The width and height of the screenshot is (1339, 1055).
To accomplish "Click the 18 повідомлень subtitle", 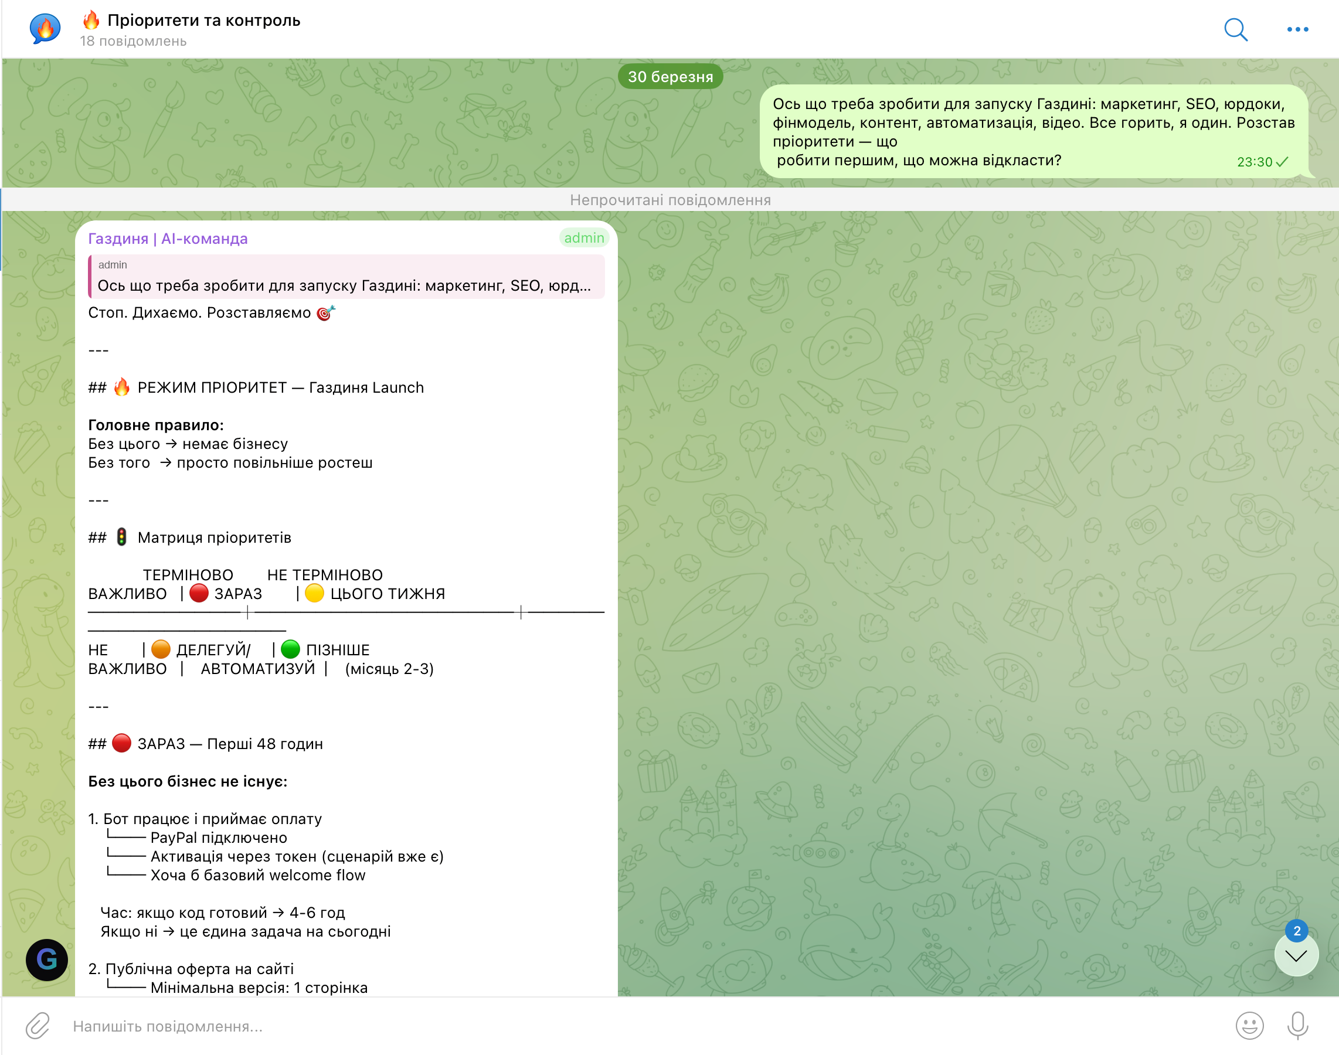I will pyautogui.click(x=133, y=42).
